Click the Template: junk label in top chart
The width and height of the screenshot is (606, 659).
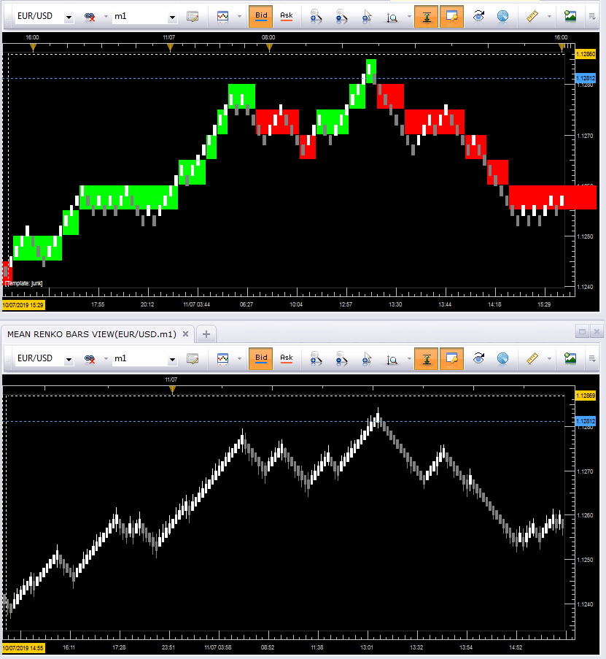[x=23, y=283]
